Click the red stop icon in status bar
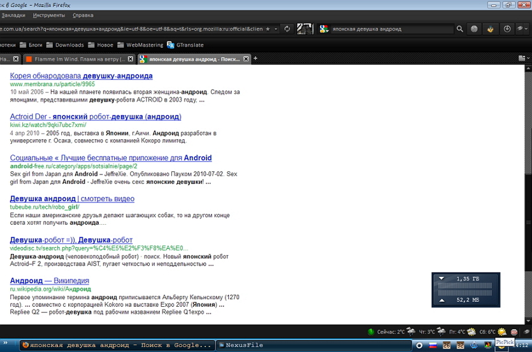 click(514, 332)
